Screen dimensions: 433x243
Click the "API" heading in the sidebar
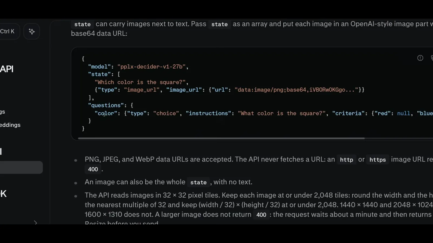(7, 69)
